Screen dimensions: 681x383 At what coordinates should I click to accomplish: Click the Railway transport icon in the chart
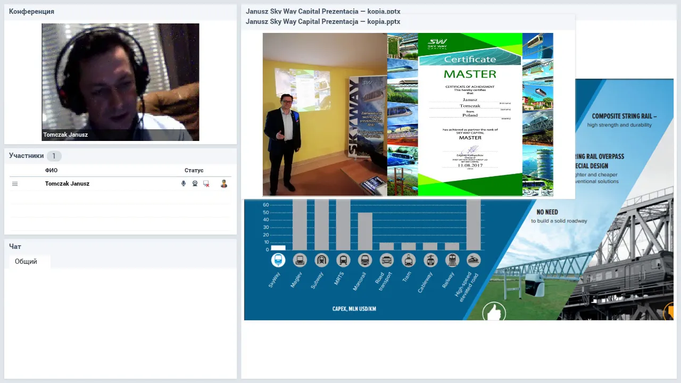coord(452,260)
